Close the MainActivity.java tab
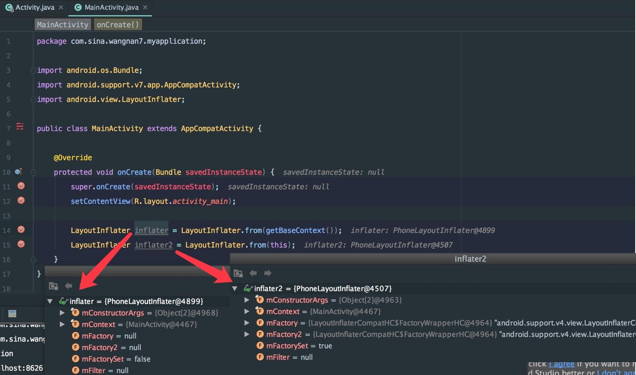636x375 pixels. 145,8
